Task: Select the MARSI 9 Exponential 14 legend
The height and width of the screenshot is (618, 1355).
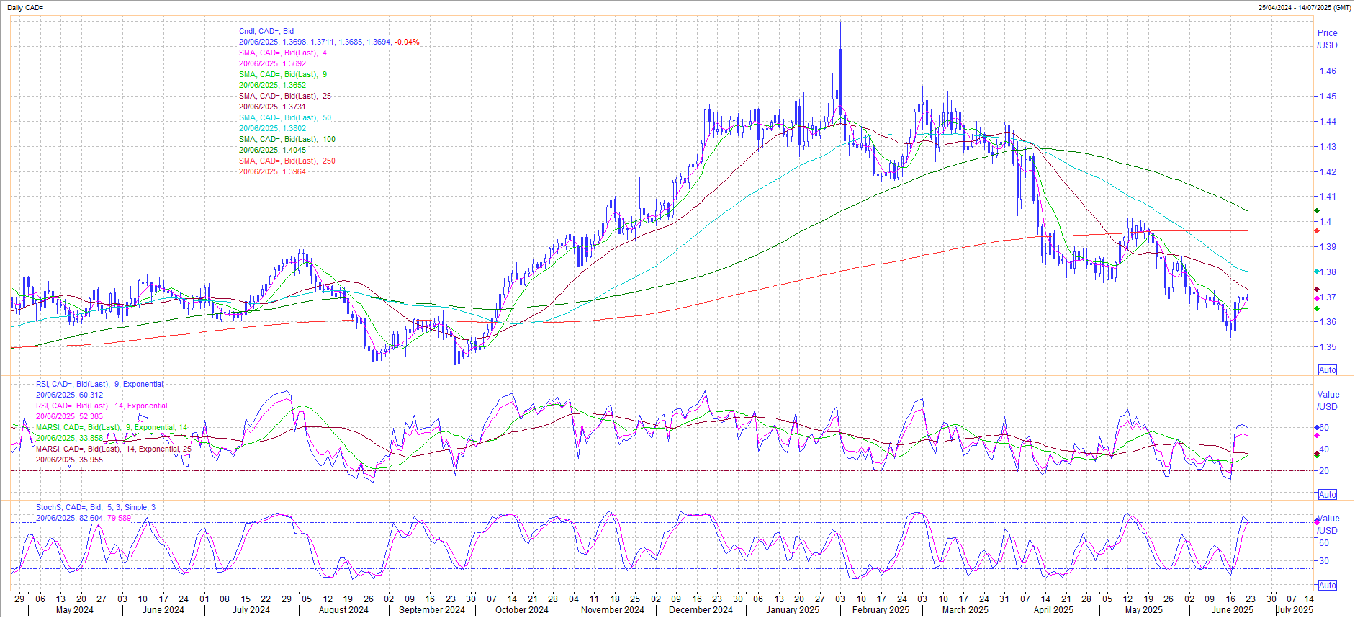Action: coord(112,427)
